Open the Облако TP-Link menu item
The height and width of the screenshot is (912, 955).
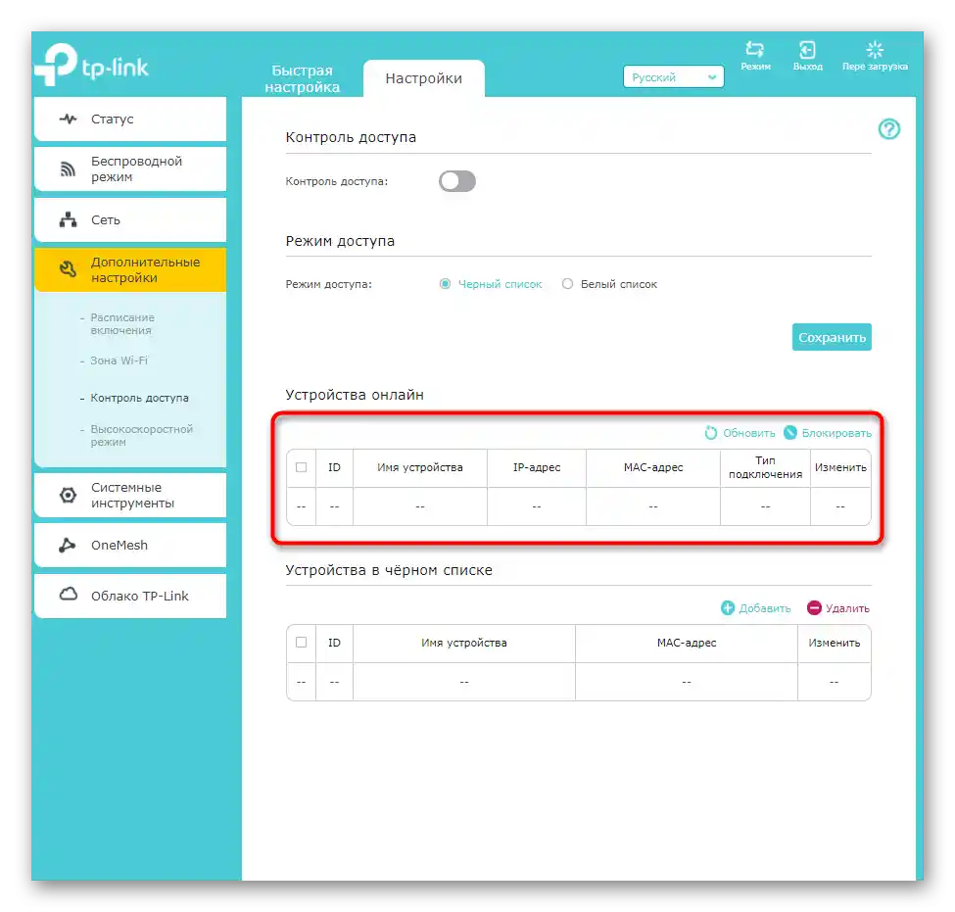coord(130,596)
